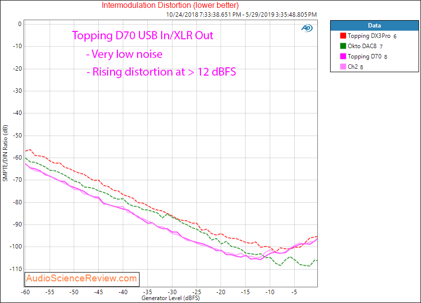Image resolution: width=421 pixels, height=303 pixels.
Task: Click the 'Intermodulation Distortion (lower better)' graph title
Action: point(170,5)
